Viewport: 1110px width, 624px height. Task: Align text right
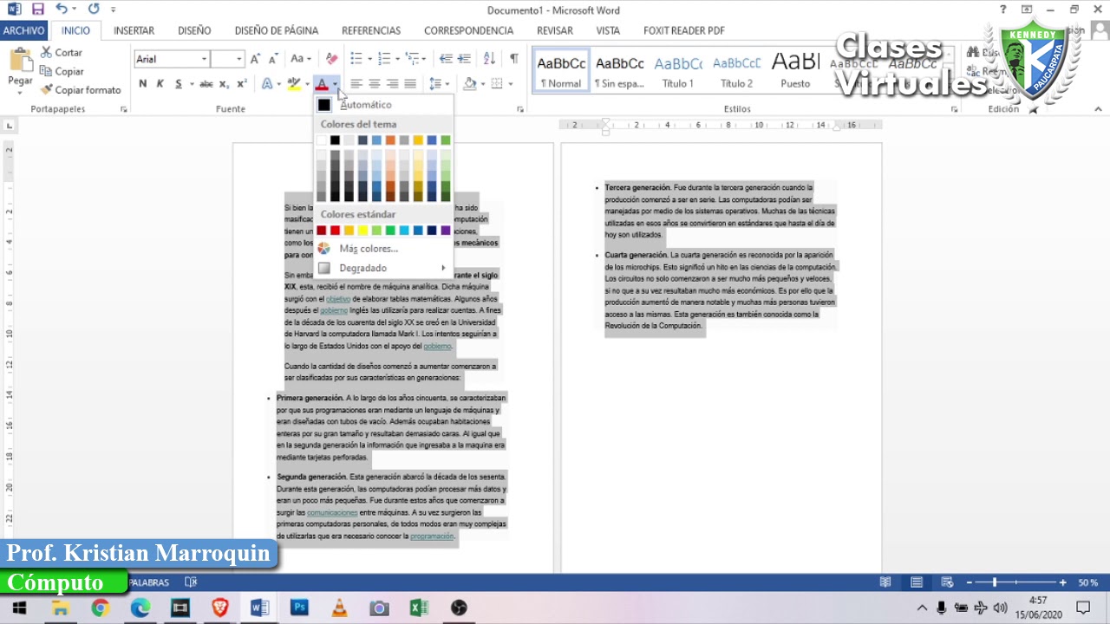coord(393,84)
